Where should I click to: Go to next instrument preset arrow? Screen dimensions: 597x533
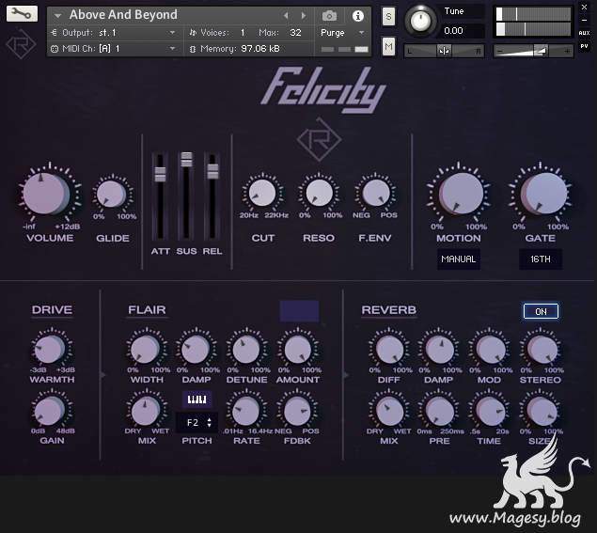304,16
